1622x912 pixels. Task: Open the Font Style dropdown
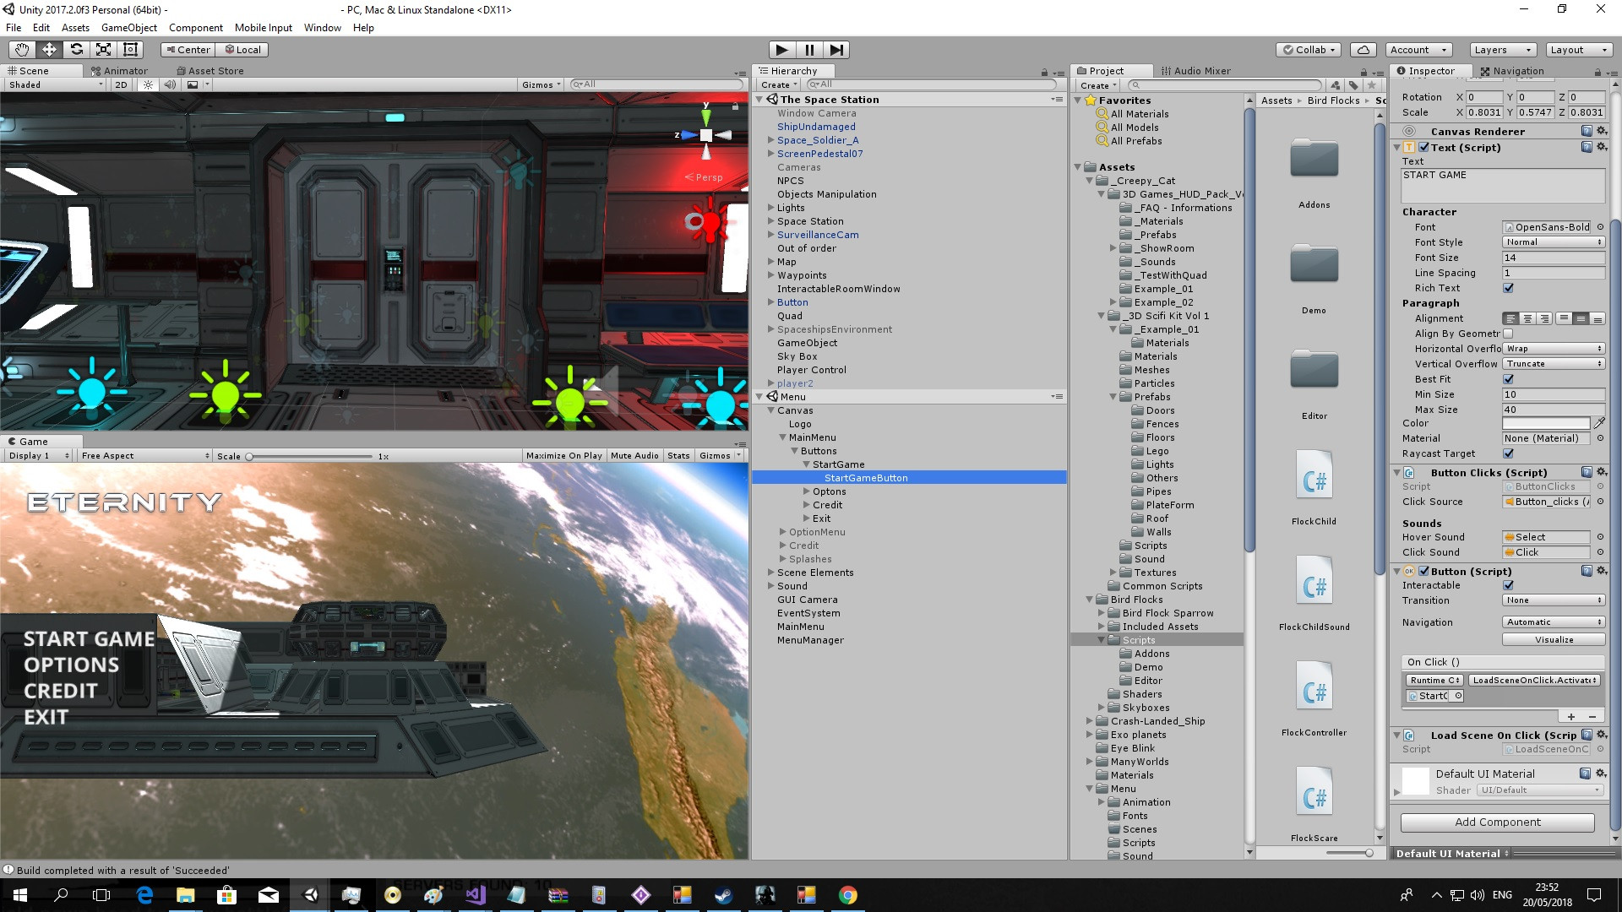[1553, 242]
